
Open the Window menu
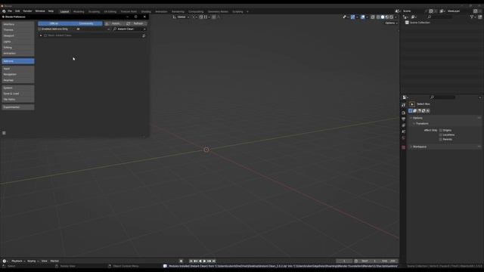40,11
